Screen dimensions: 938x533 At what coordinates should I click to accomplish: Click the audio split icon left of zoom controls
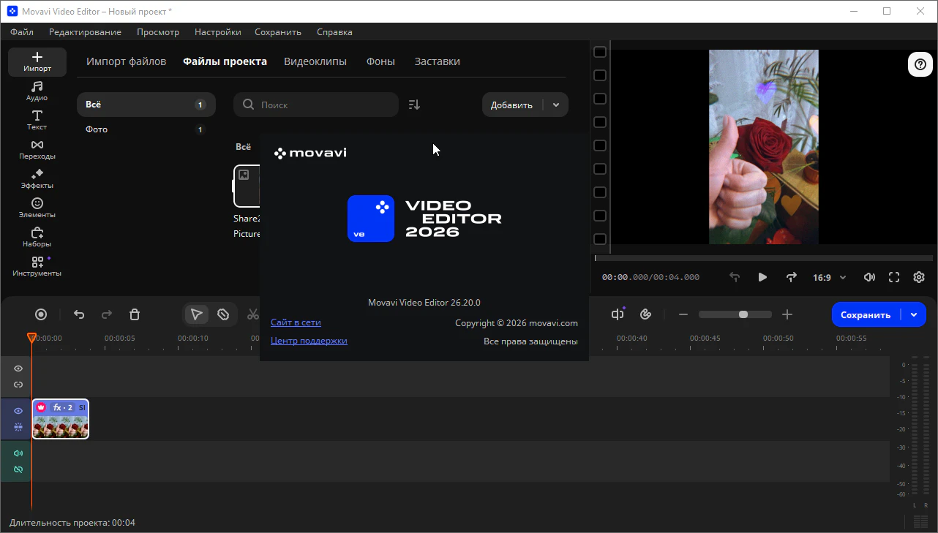click(618, 314)
